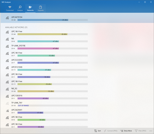Switch to the Analyze tab
Screen dimensions: 154x134
pos(20,9)
